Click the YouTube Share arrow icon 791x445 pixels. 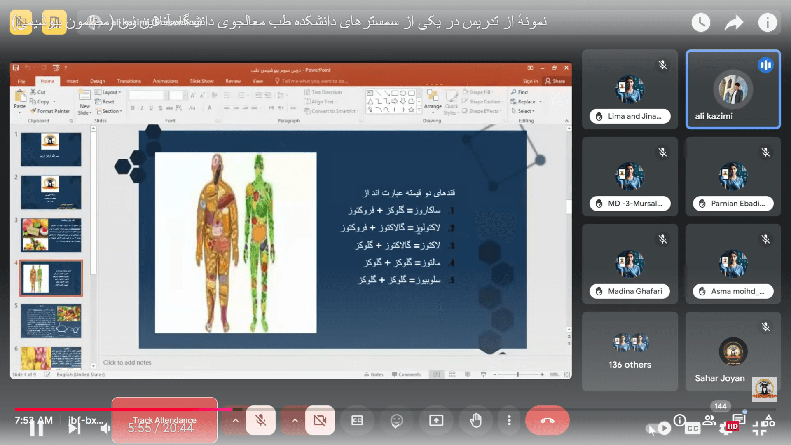[x=734, y=22]
